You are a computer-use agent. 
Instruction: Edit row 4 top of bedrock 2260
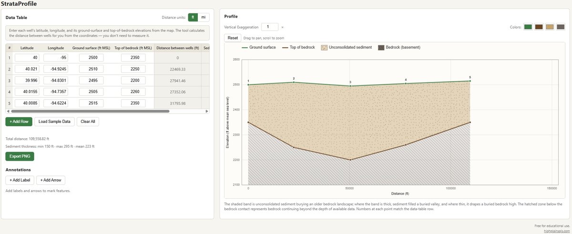pos(133,92)
